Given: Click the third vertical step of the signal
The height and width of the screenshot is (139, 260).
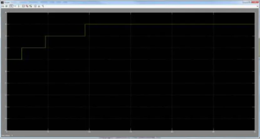Looking at the screenshot, I should [85, 30].
